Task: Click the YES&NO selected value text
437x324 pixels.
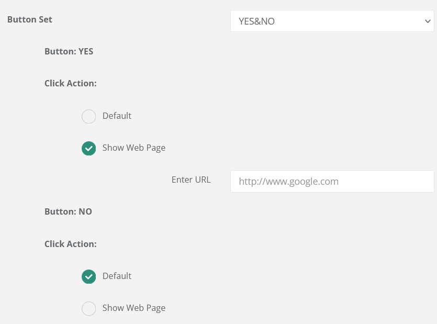Action: click(257, 21)
